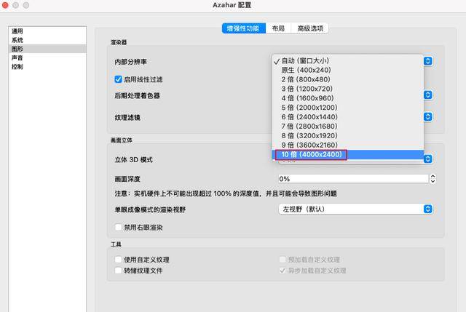Select 控制 in the sidebar list
Screen dimensions: 466x312
47,66
